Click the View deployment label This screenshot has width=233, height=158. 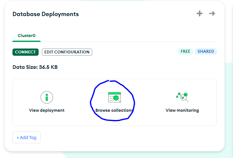click(47, 110)
